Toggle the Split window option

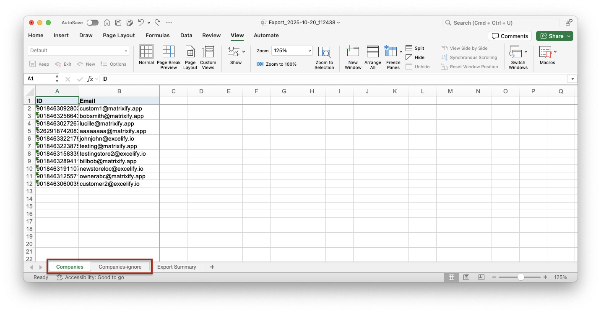415,48
